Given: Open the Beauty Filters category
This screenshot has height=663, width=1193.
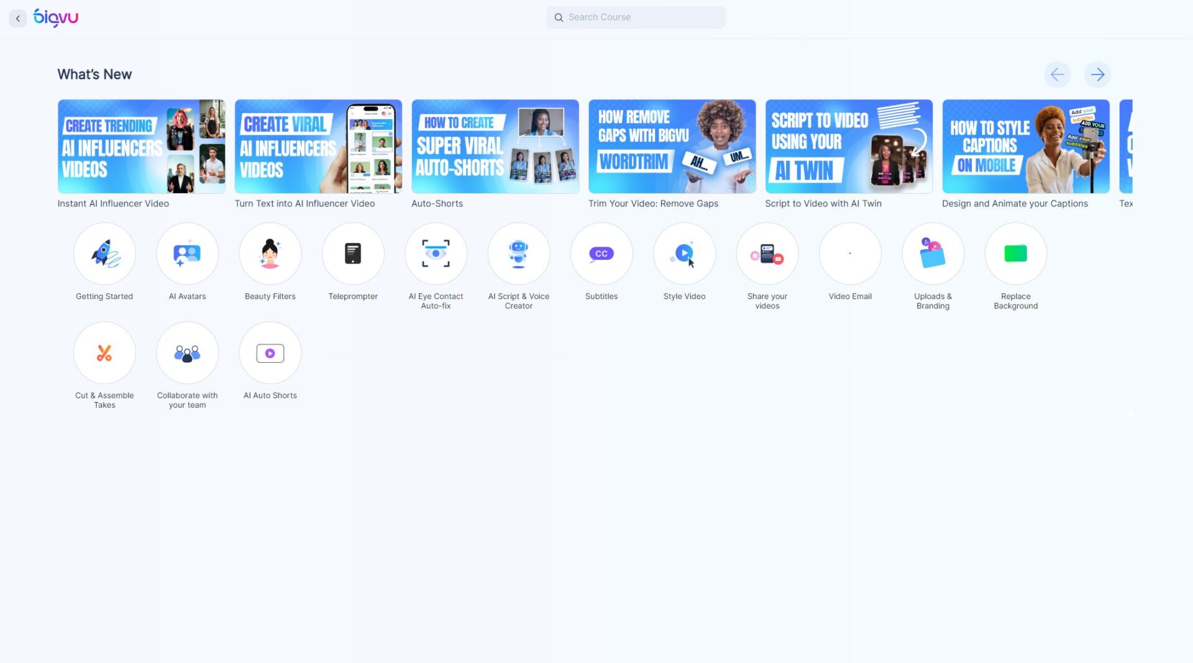Looking at the screenshot, I should pos(270,254).
